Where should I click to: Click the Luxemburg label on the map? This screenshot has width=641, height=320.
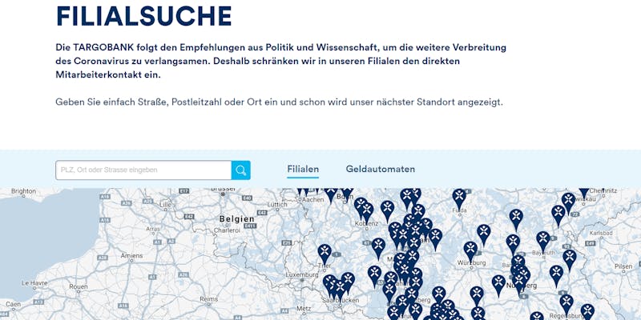pos(302,274)
